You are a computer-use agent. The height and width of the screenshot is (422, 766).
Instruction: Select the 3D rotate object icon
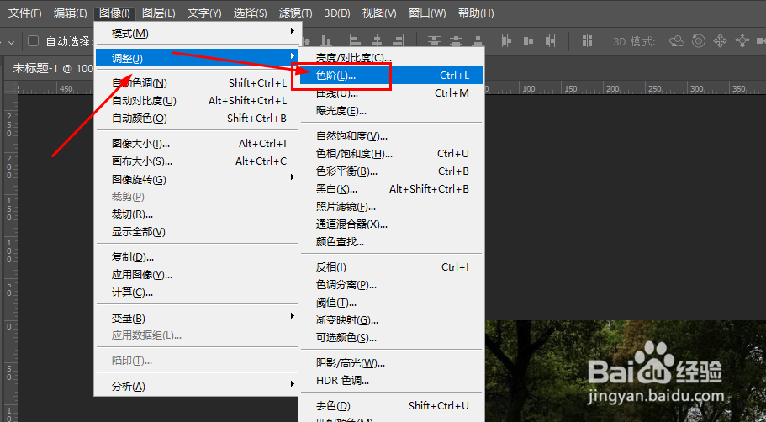tap(677, 41)
